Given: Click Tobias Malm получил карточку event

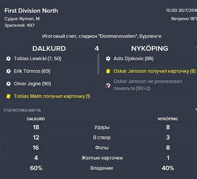Looking at the screenshot, I should [52, 96].
